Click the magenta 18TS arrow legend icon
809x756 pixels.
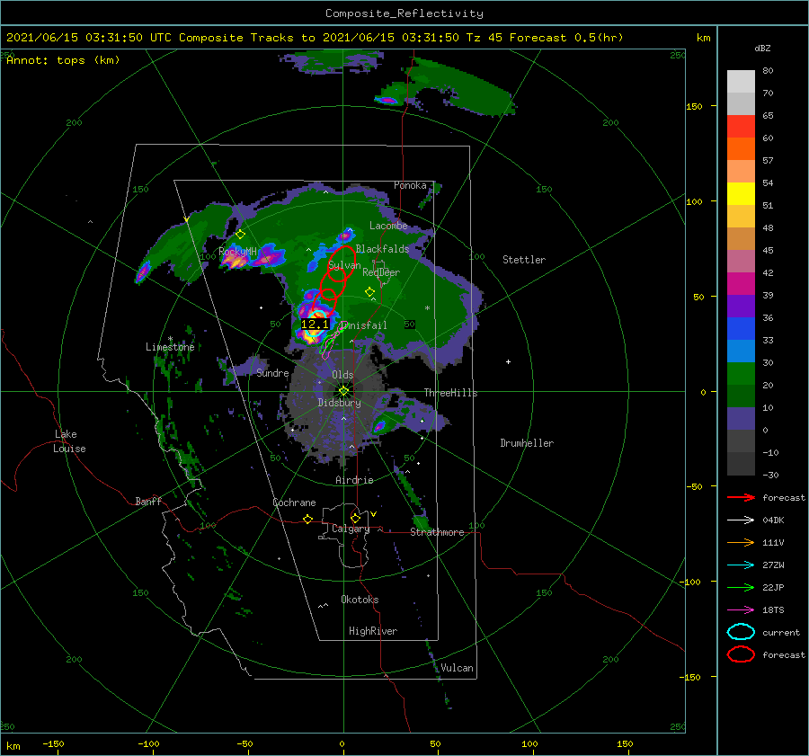(x=741, y=609)
